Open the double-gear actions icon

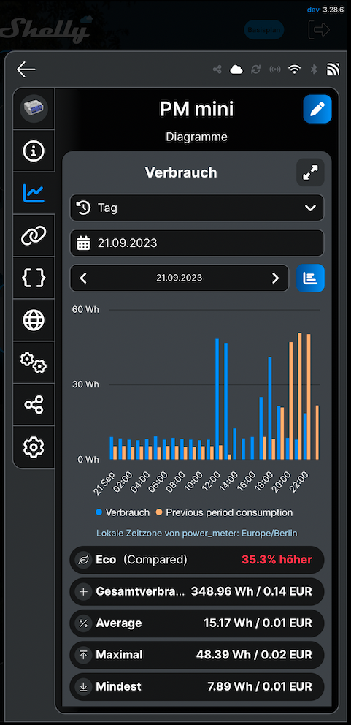pyautogui.click(x=34, y=362)
